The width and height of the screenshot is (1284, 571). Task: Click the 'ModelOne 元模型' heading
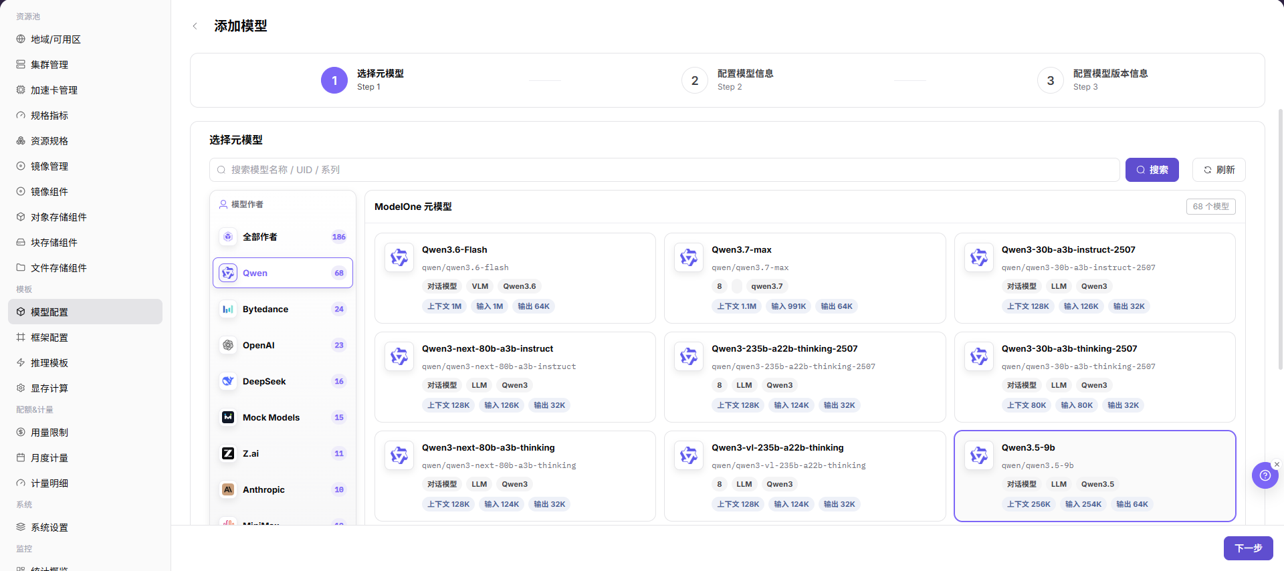click(413, 207)
